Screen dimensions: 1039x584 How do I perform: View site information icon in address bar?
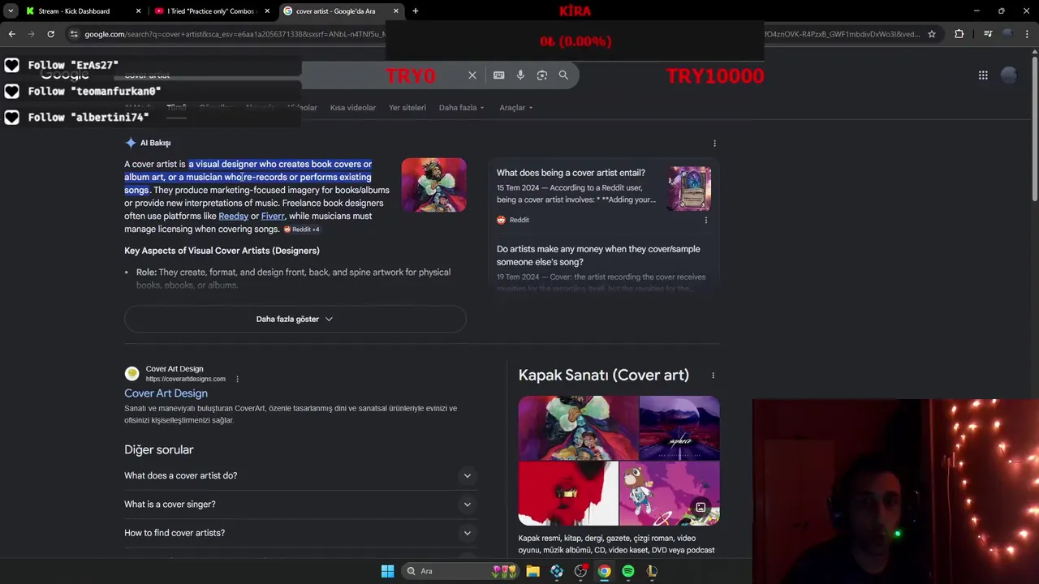tap(73, 34)
